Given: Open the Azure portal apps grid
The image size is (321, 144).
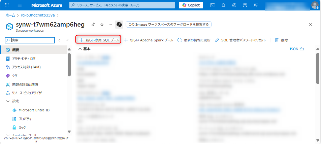Looking at the screenshot, I should click(7, 5).
